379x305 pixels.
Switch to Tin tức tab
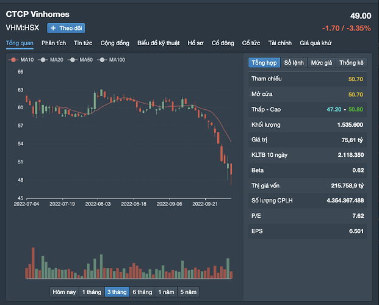(83, 43)
